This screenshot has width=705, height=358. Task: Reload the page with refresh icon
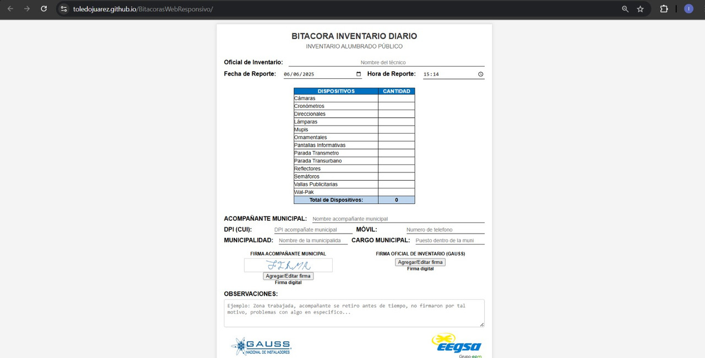click(44, 9)
